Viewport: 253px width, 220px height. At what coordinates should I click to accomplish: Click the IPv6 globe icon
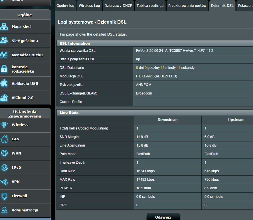[x=4, y=168]
